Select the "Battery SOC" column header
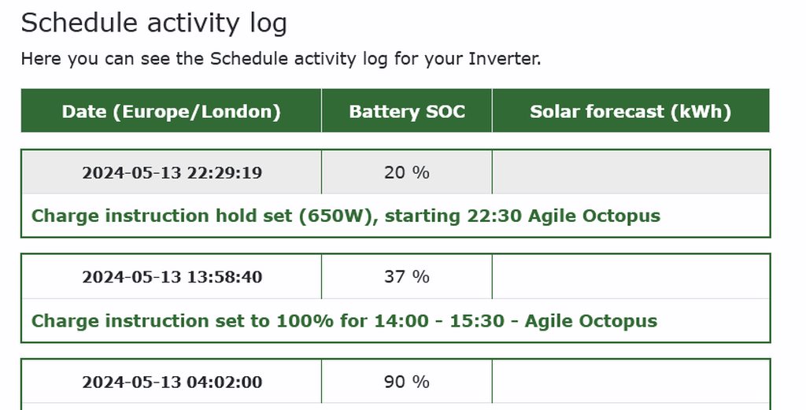 407,112
